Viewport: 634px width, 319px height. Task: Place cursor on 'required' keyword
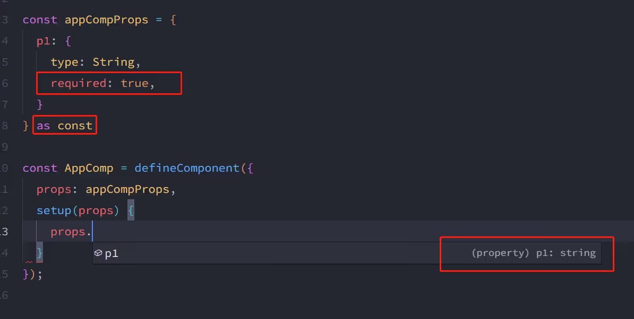pos(78,84)
